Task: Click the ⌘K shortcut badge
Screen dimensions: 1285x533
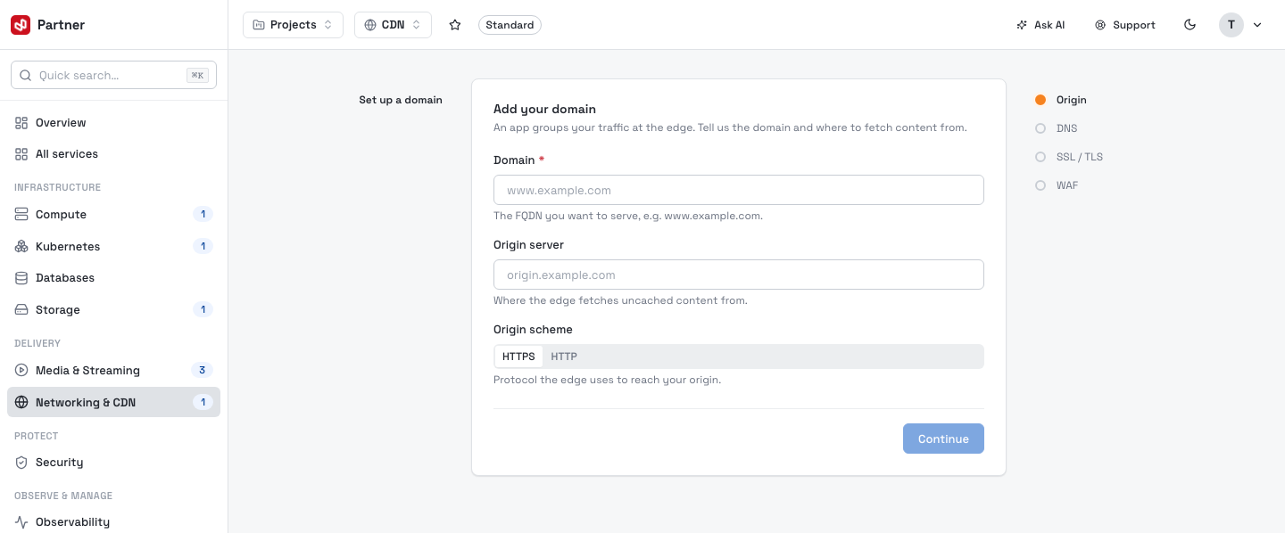Action: pos(197,76)
